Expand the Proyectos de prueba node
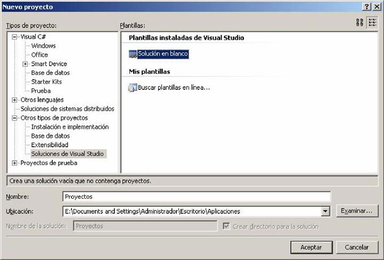 (x=14, y=163)
